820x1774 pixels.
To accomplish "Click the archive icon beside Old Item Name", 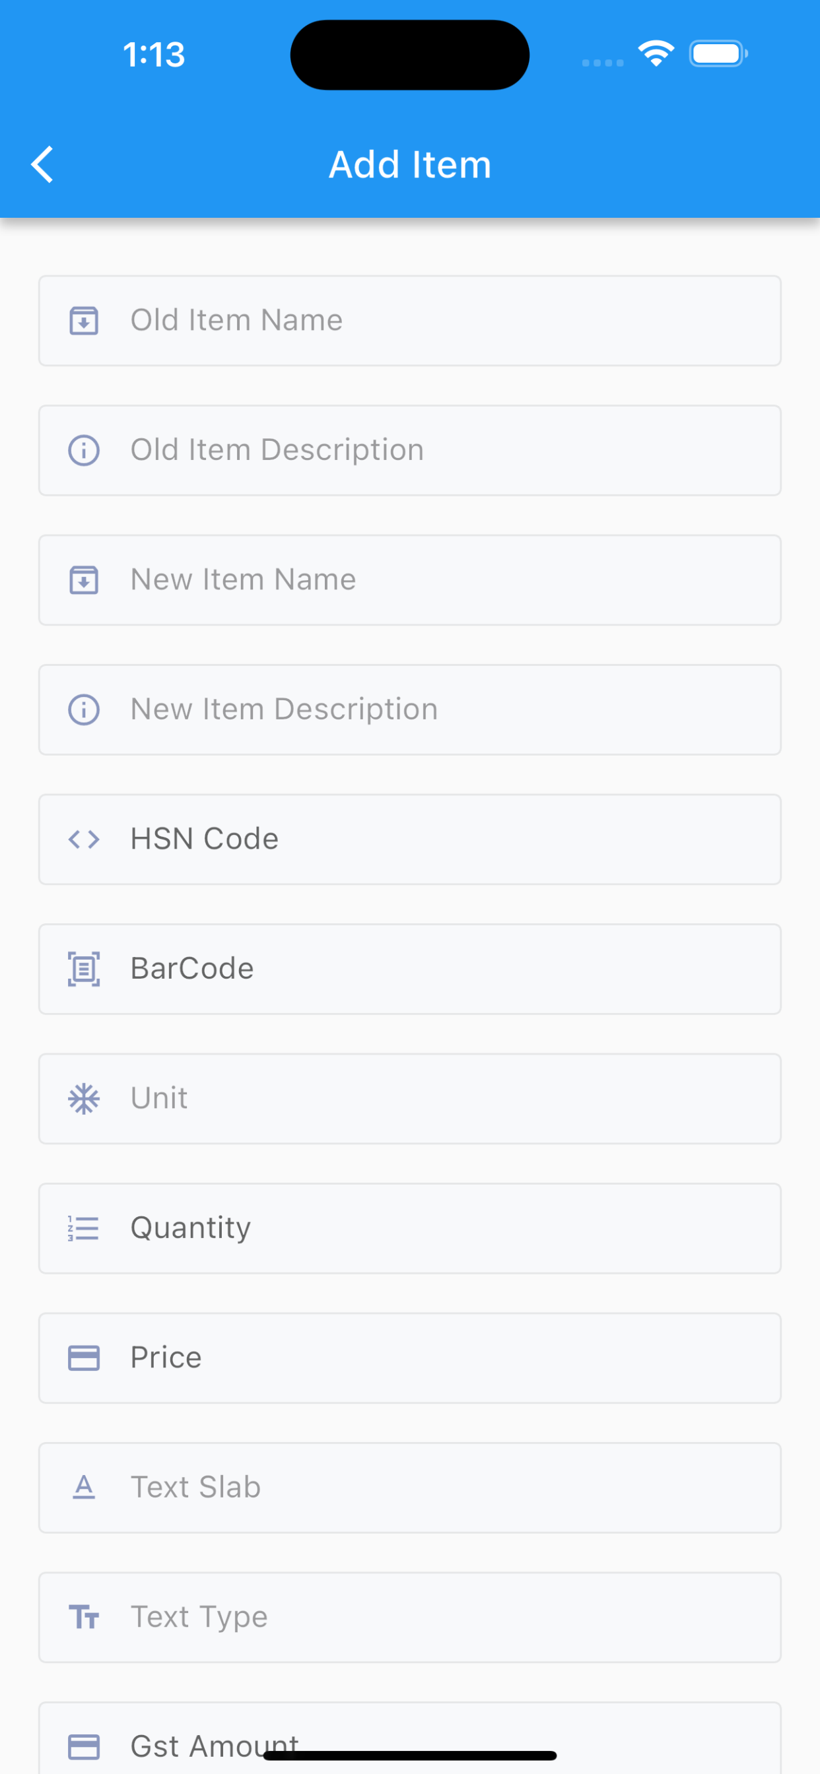I will (x=84, y=320).
